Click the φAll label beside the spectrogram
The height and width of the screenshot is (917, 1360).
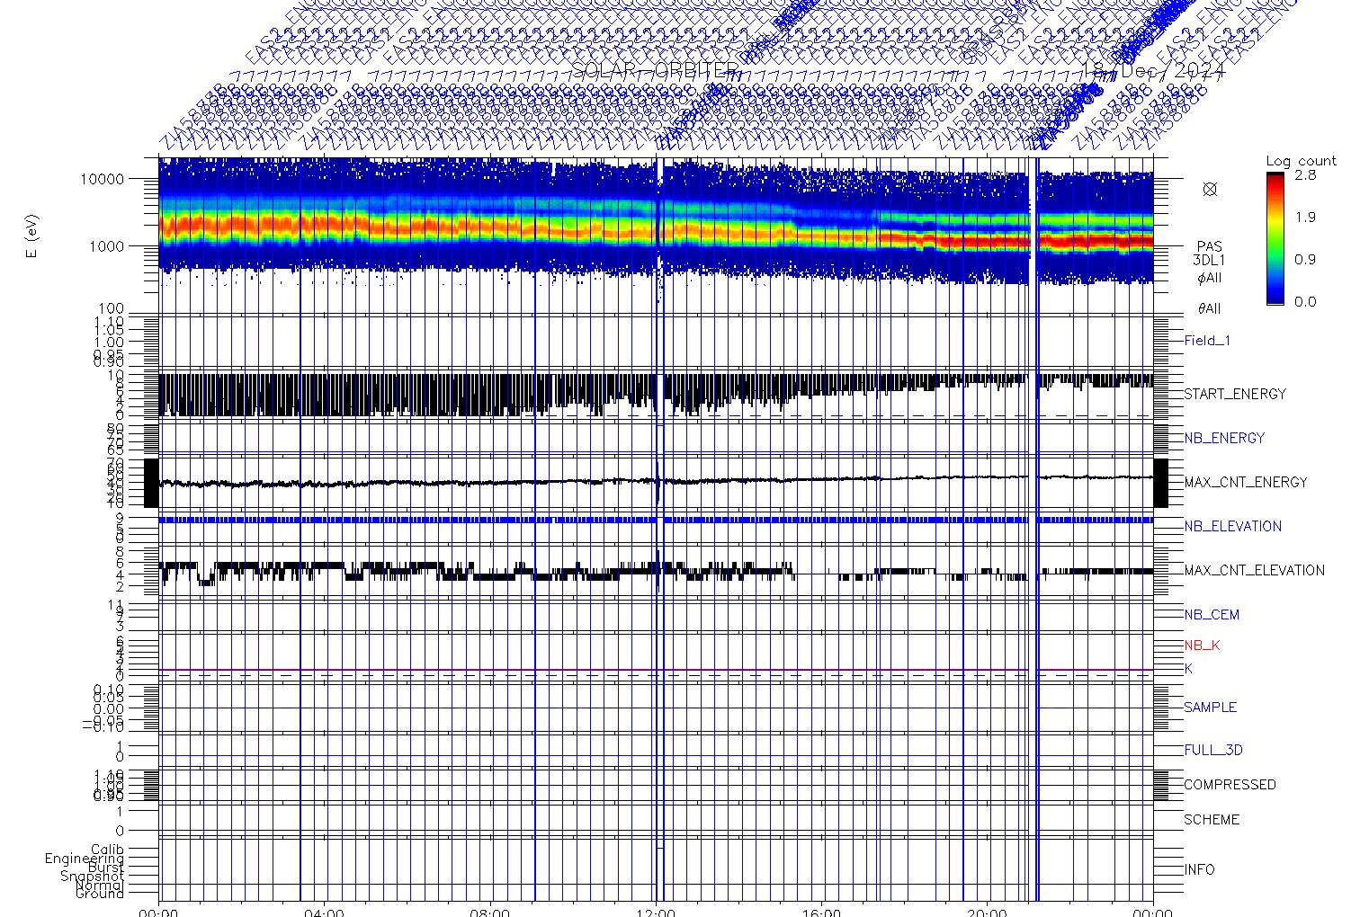pos(1210,278)
